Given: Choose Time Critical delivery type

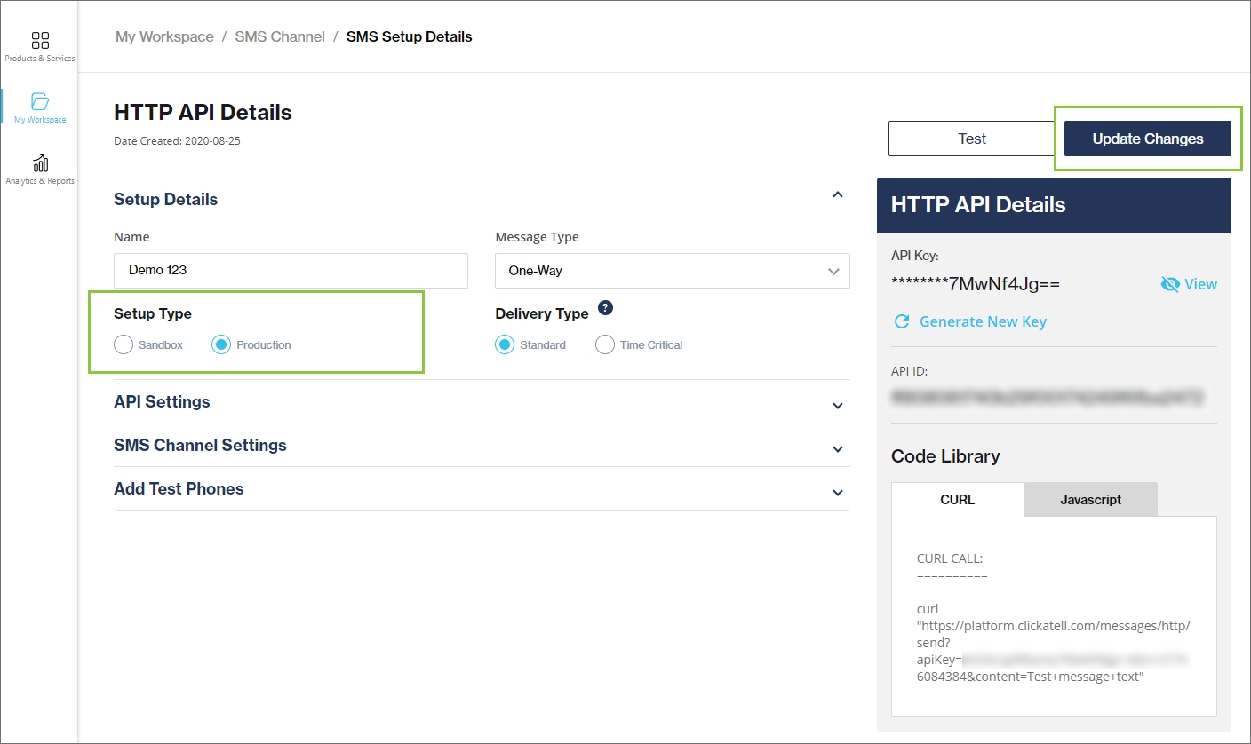Looking at the screenshot, I should click(605, 344).
